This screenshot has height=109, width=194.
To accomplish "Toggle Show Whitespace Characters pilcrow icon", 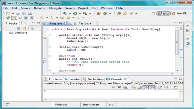I will [x=32, y=18].
